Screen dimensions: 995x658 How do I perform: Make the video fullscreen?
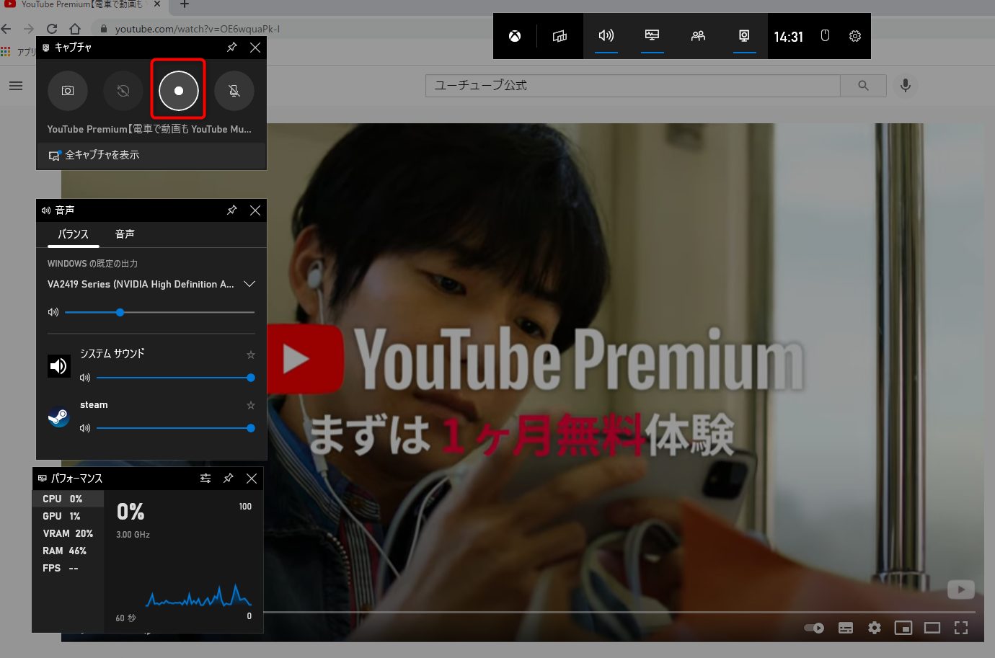961,628
